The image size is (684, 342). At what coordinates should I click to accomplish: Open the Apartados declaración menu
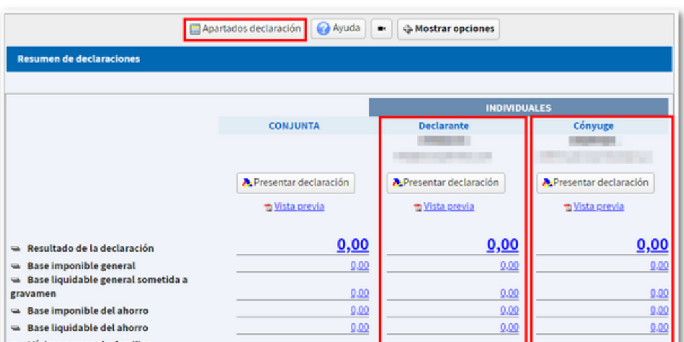(x=245, y=29)
